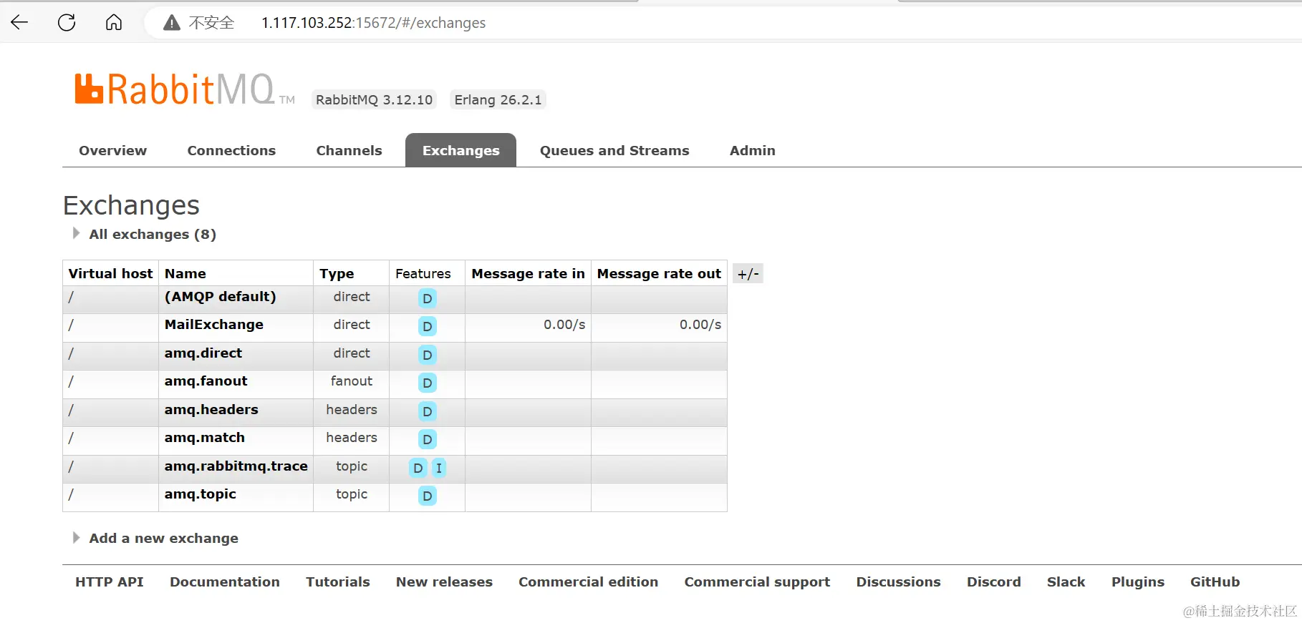Open the MailExchange exchange details
The image size is (1302, 623).
(213, 324)
